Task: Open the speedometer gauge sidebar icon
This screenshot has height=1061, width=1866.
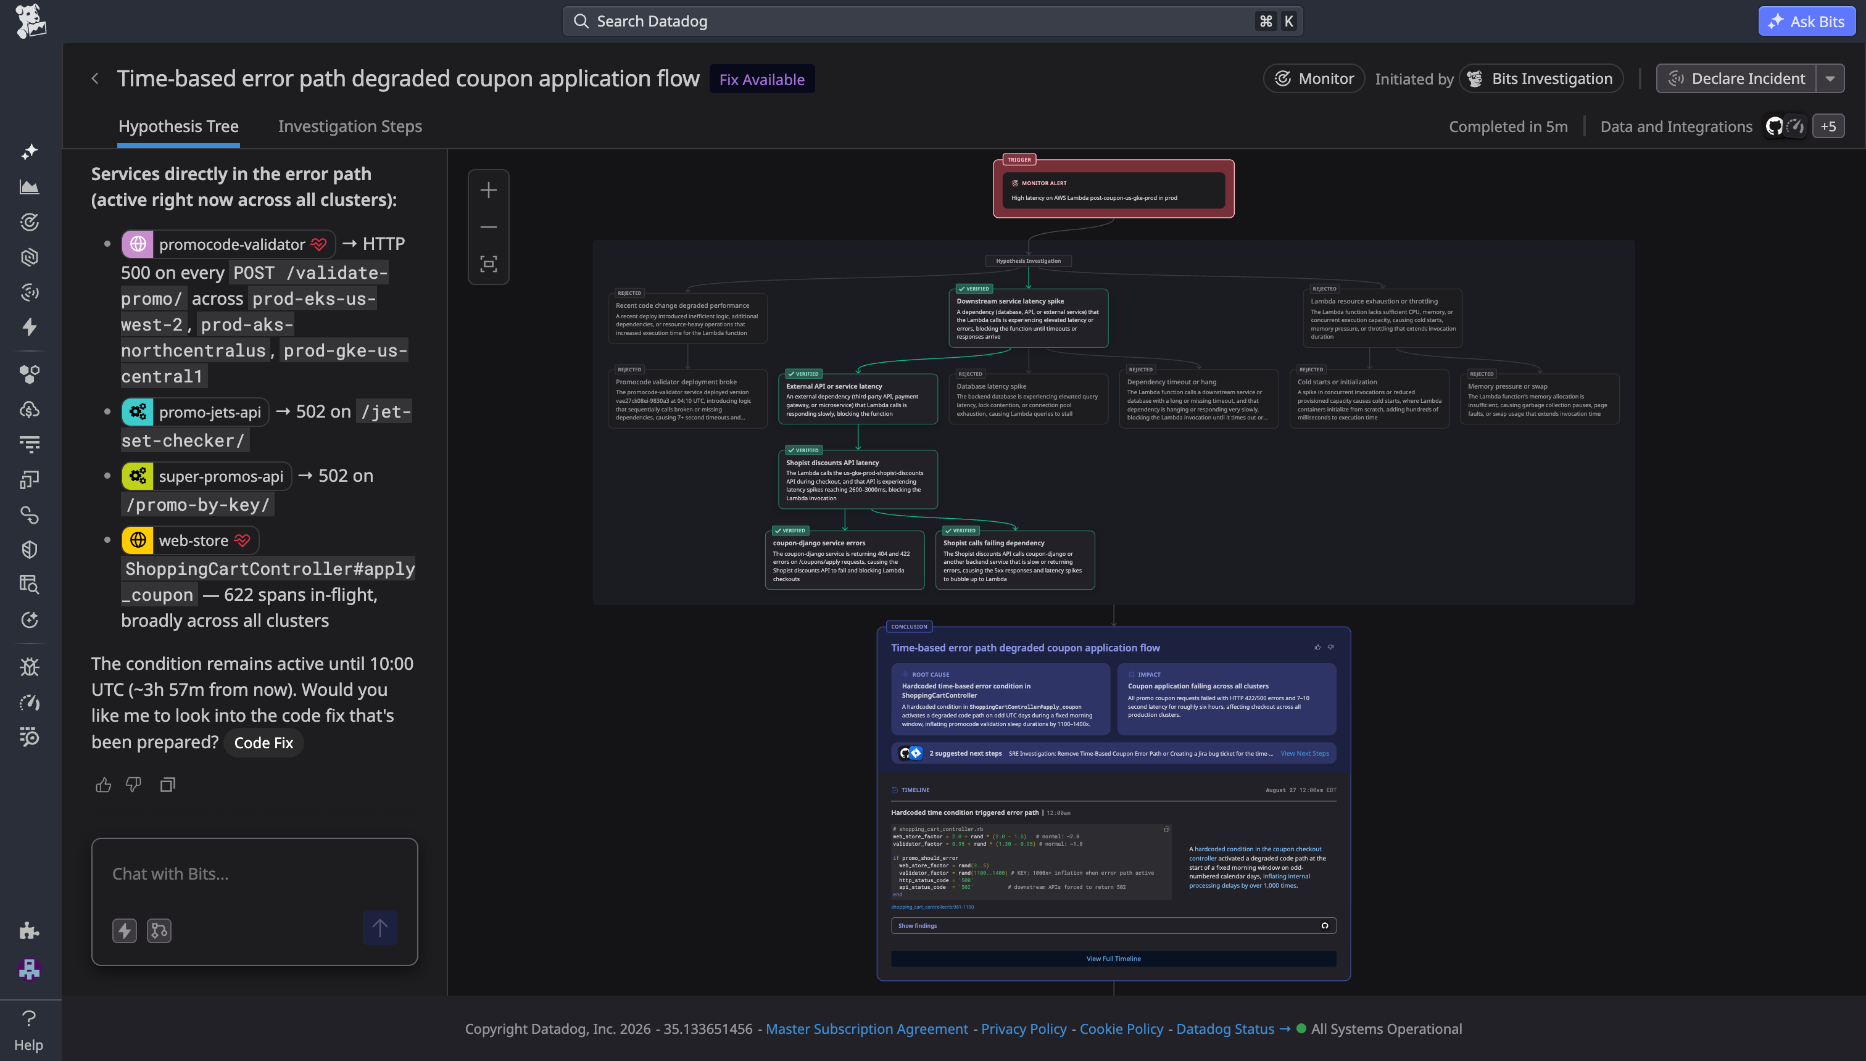Action: pyautogui.click(x=29, y=702)
